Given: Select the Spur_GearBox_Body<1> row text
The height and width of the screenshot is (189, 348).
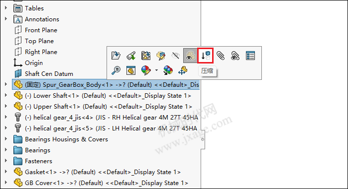Looking at the screenshot, I should pos(112,85).
